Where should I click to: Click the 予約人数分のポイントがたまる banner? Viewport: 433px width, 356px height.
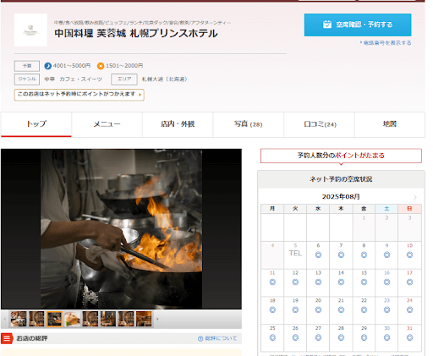pos(341,156)
